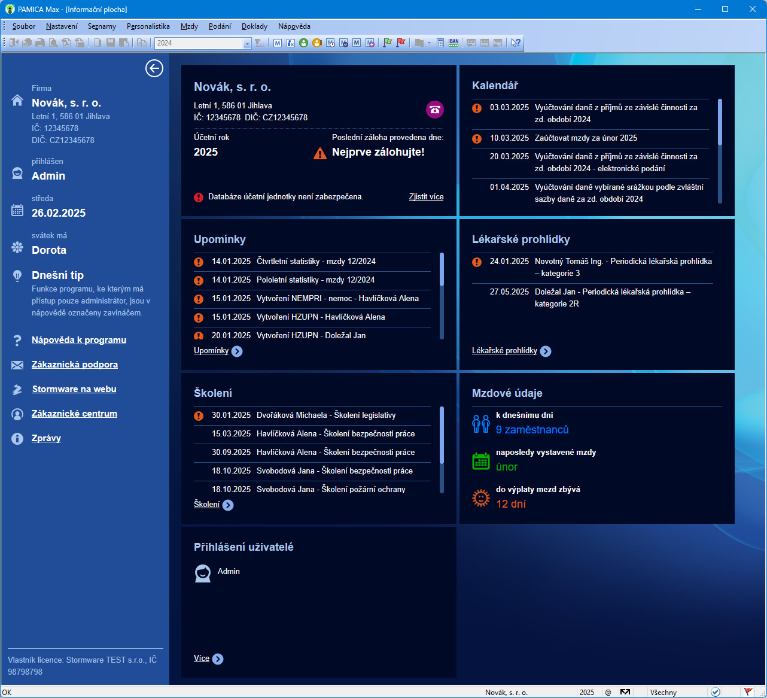Open the Upomínky link below reminders list

[x=211, y=351]
